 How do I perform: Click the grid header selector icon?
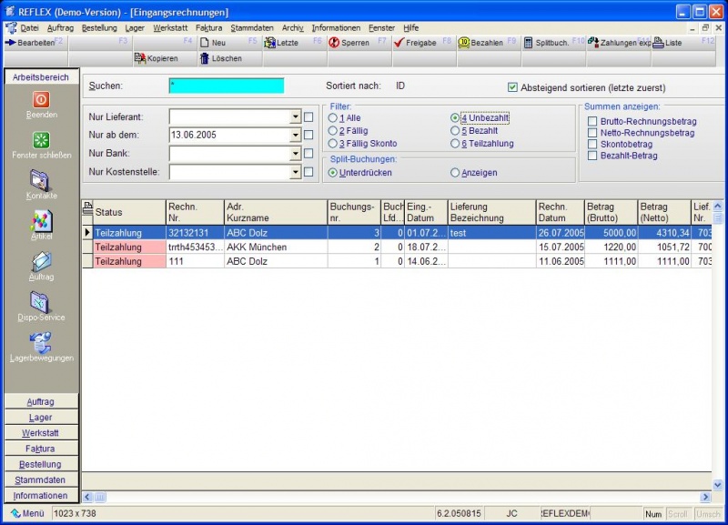87,208
